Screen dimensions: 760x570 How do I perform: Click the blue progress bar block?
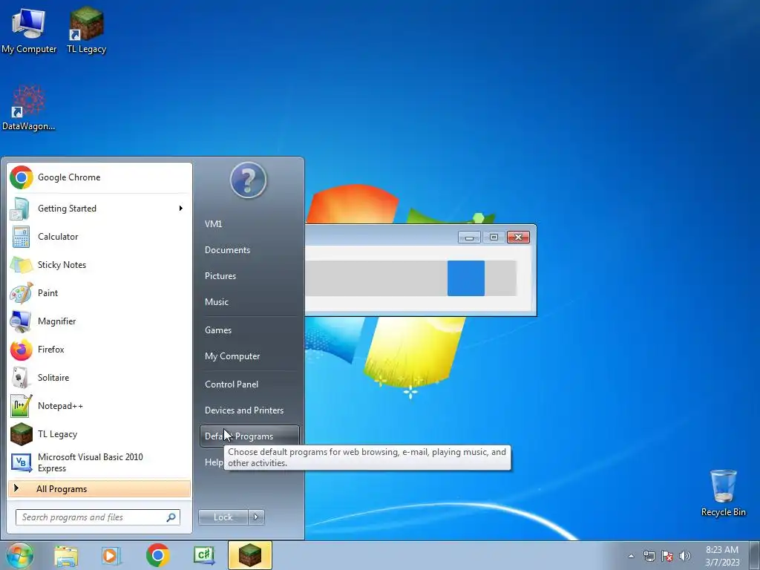(466, 278)
